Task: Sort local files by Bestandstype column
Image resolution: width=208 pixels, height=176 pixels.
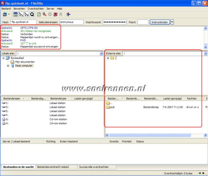Action: [60, 99]
